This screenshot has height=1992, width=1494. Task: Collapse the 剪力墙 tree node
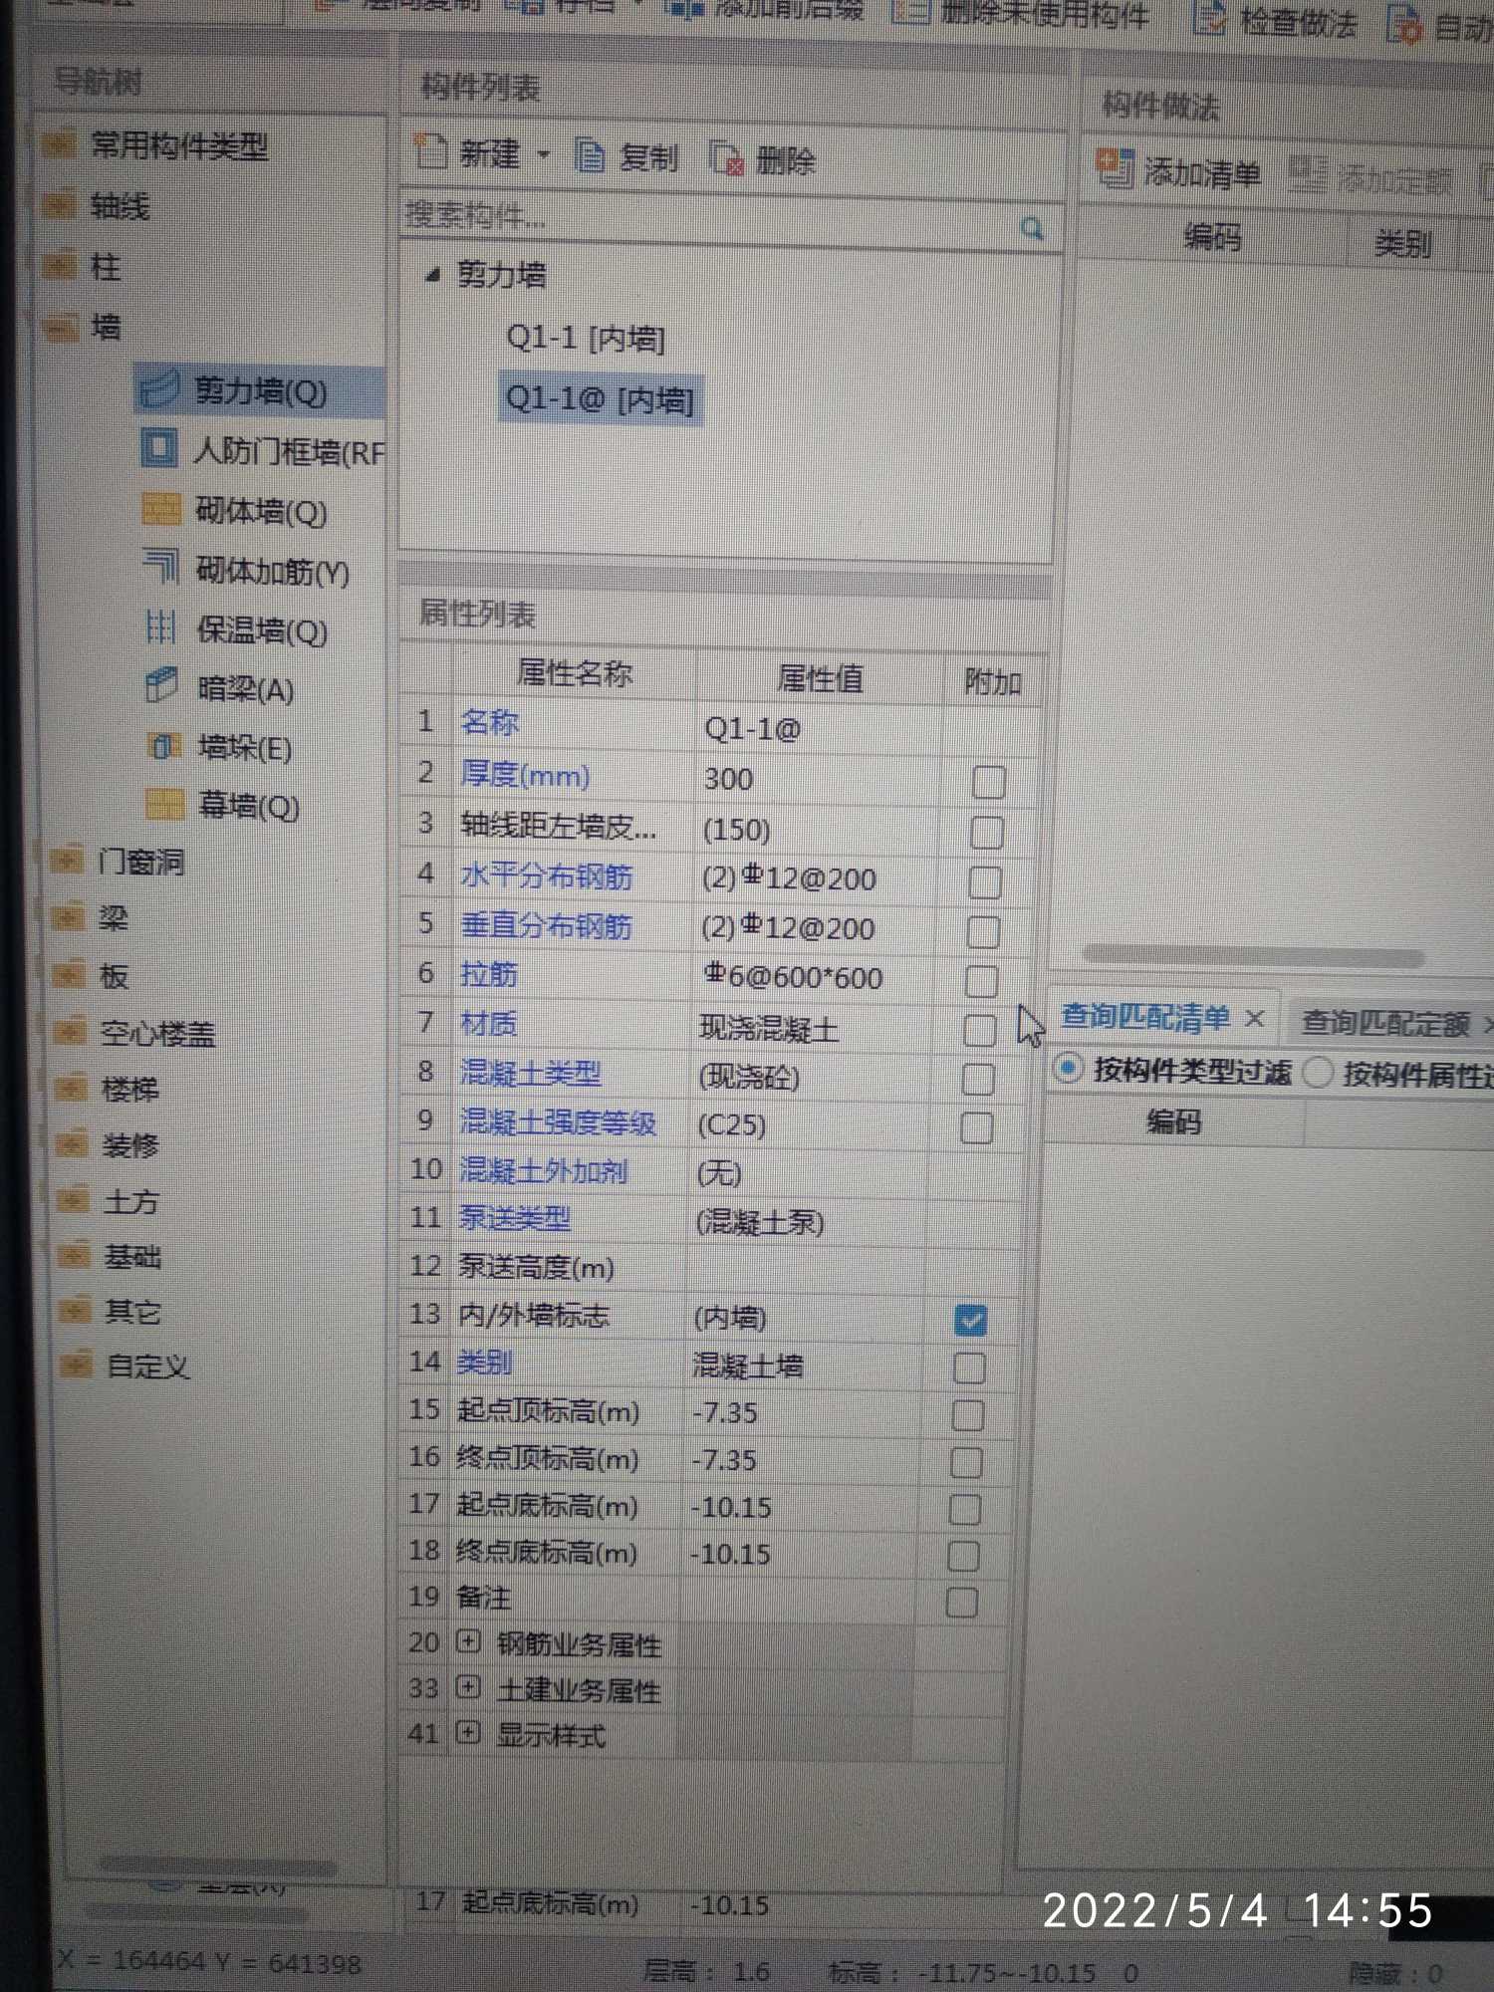point(431,275)
